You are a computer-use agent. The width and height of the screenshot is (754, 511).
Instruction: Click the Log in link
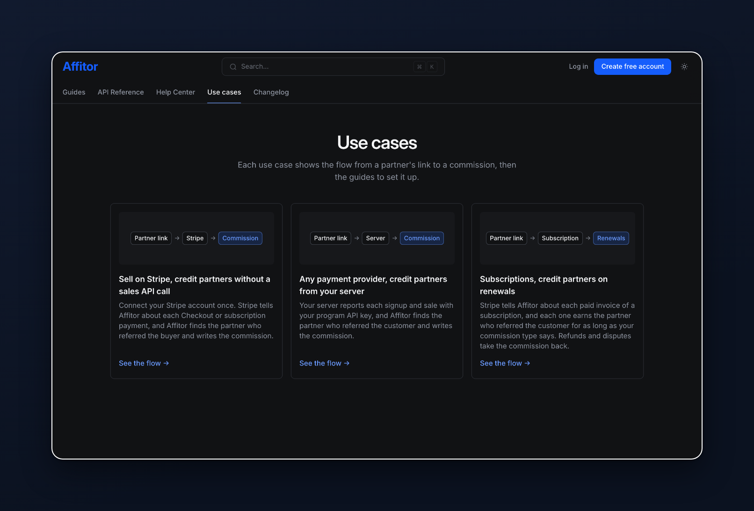point(579,66)
